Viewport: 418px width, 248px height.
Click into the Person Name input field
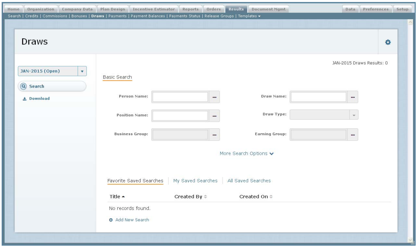[x=181, y=97]
